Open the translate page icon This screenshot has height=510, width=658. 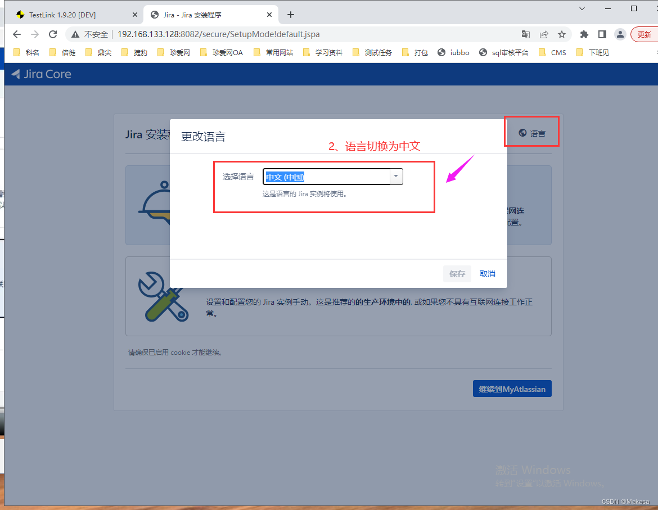coord(525,34)
